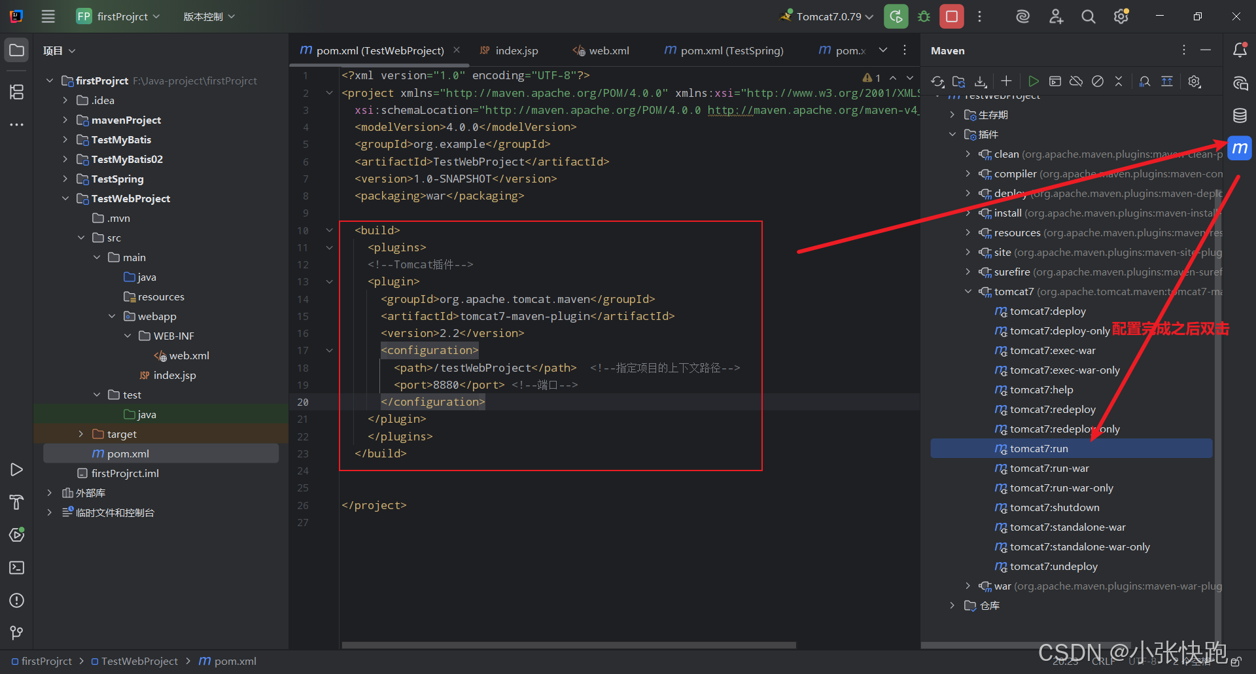Collapse the TestWebProject module node
This screenshot has height=674, width=1256.
pos(65,198)
